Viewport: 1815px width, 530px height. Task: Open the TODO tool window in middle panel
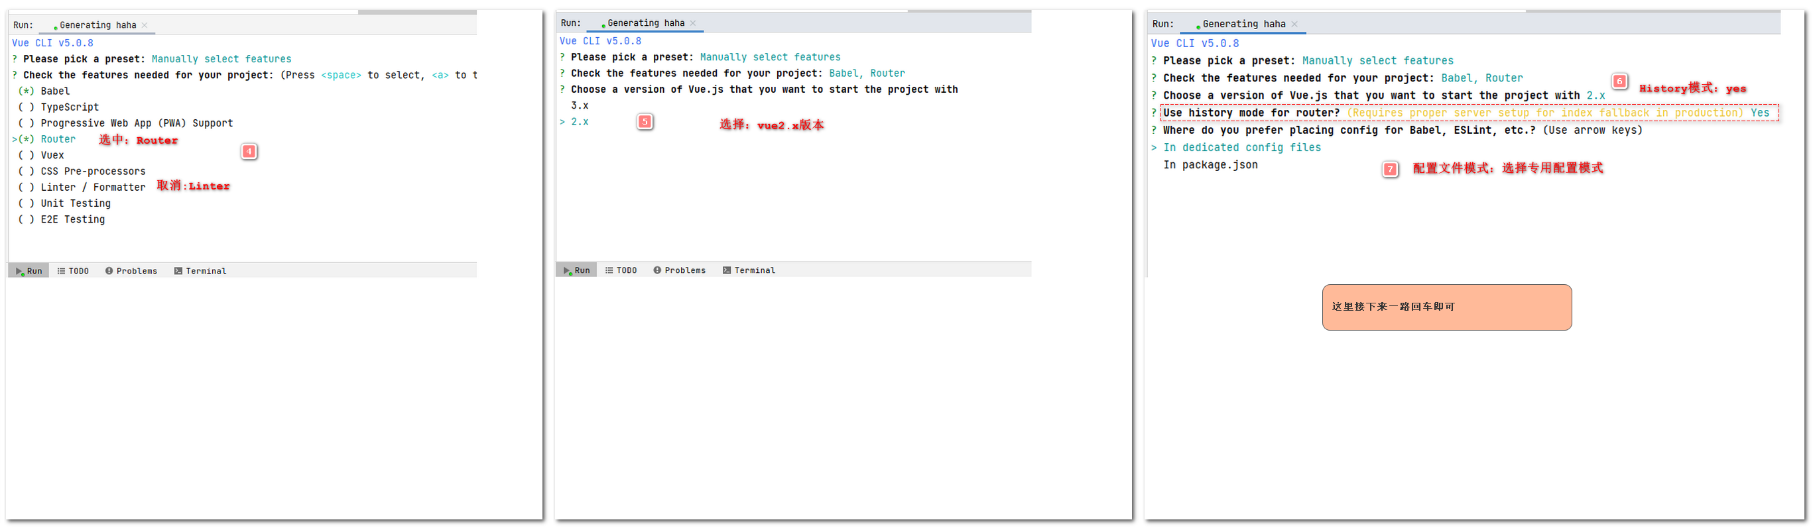(621, 270)
